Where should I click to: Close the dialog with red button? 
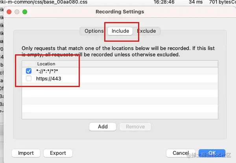tap(9, 12)
